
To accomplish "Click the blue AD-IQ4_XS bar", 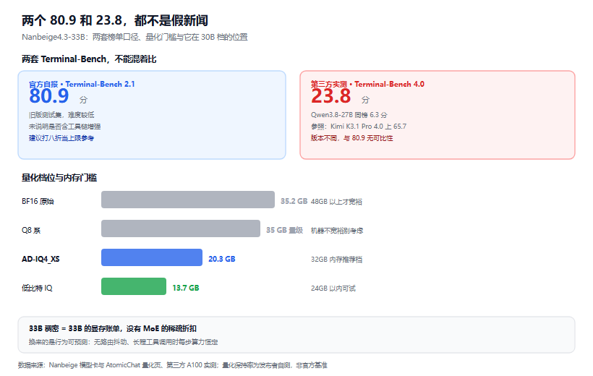I will click(x=152, y=257).
